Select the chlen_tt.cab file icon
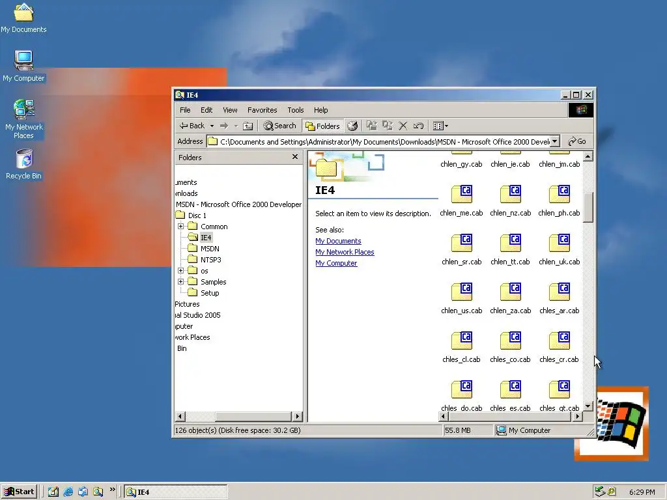This screenshot has width=667, height=500. coord(511,243)
